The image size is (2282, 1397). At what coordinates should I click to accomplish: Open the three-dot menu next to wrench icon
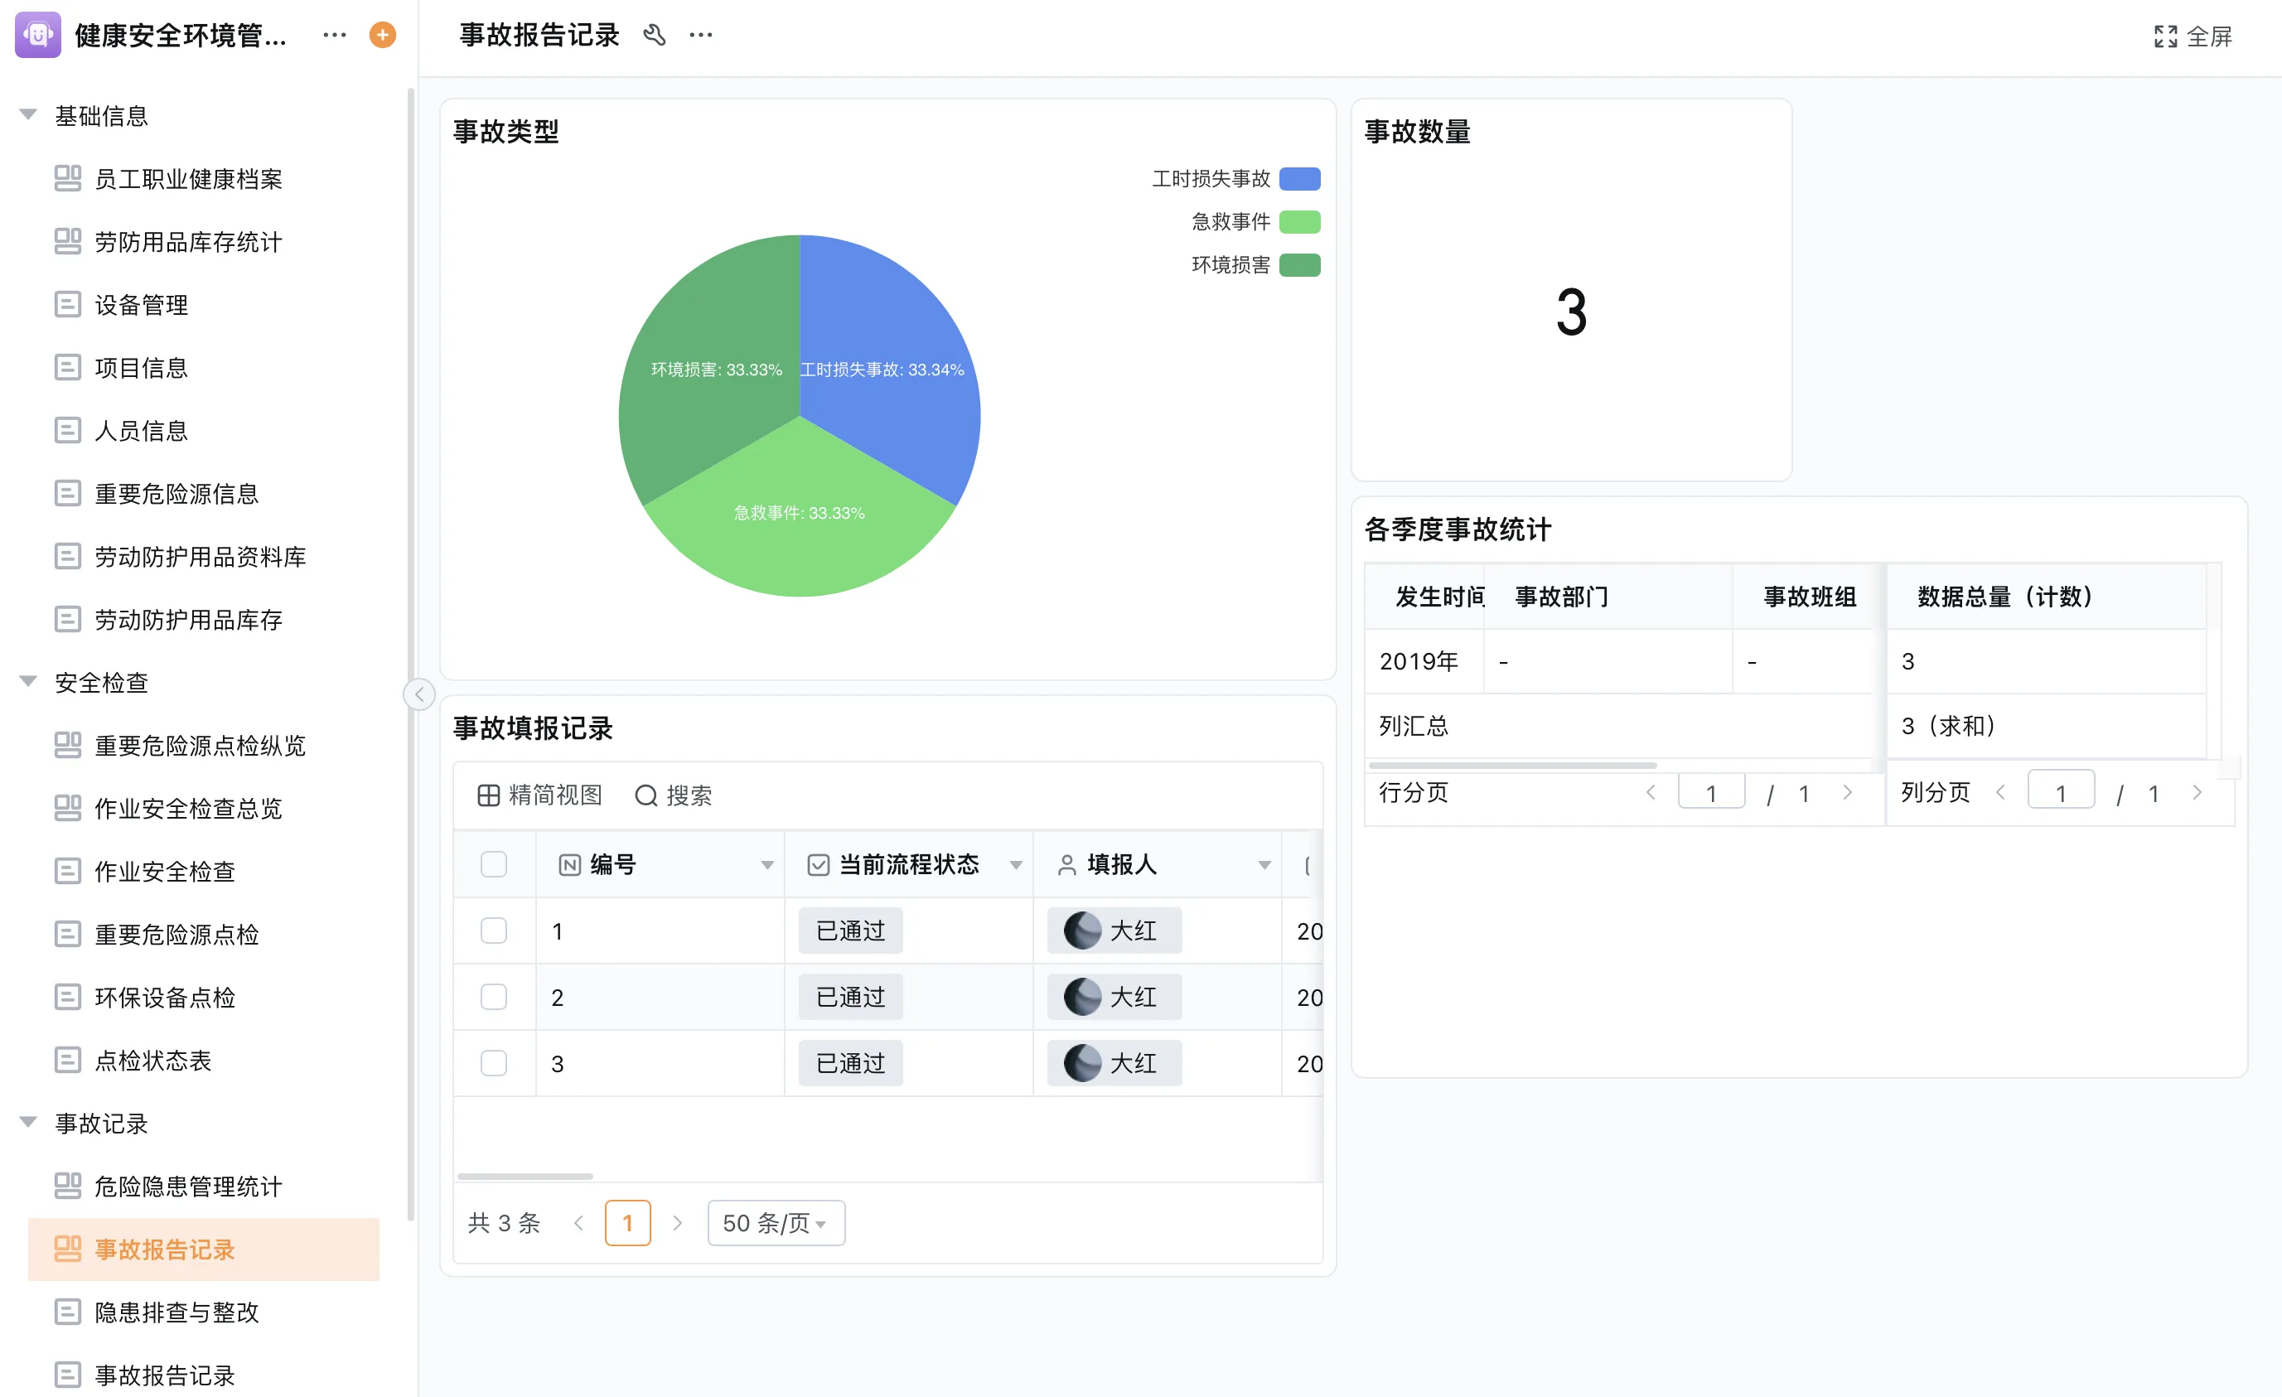click(701, 35)
